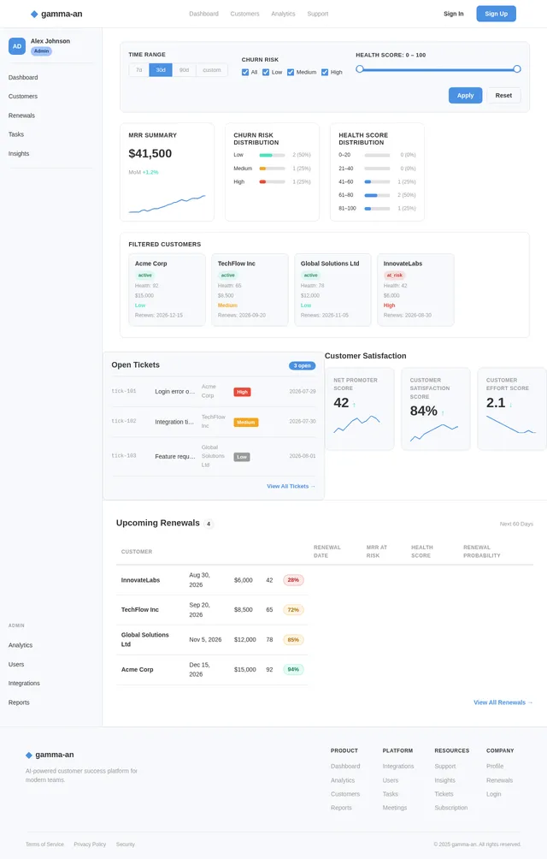Click the Admin role badge
Image resolution: width=547 pixels, height=859 pixels.
[42, 51]
